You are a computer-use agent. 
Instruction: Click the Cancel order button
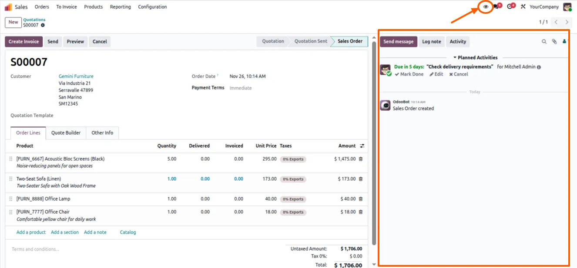click(100, 42)
